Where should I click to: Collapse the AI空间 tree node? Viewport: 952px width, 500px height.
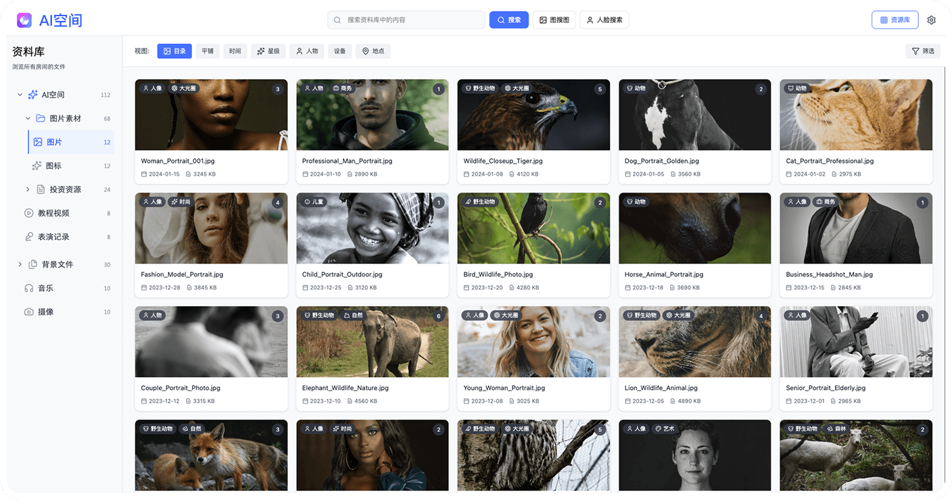click(x=20, y=95)
